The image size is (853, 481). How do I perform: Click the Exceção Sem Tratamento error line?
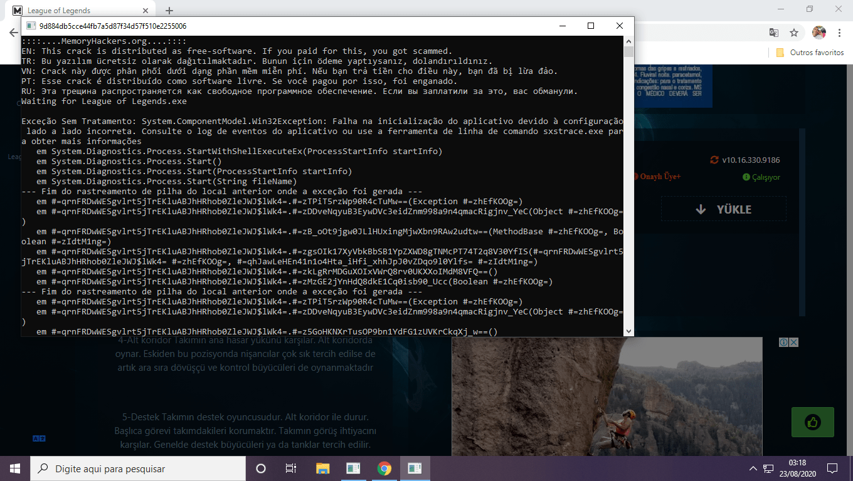click(322, 121)
